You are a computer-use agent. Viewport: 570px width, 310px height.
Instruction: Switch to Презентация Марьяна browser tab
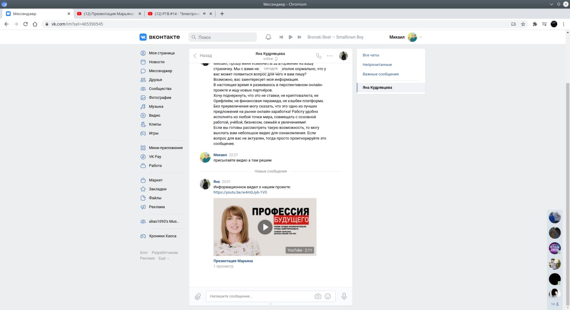tap(109, 13)
